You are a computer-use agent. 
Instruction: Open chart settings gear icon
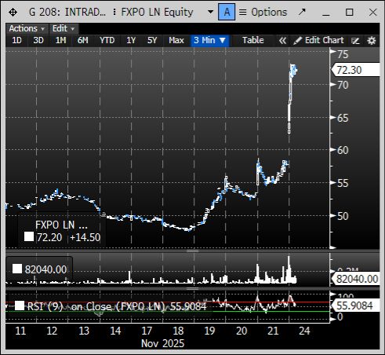(372, 41)
